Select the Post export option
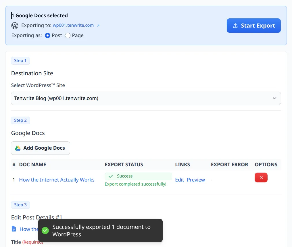 [47, 35]
